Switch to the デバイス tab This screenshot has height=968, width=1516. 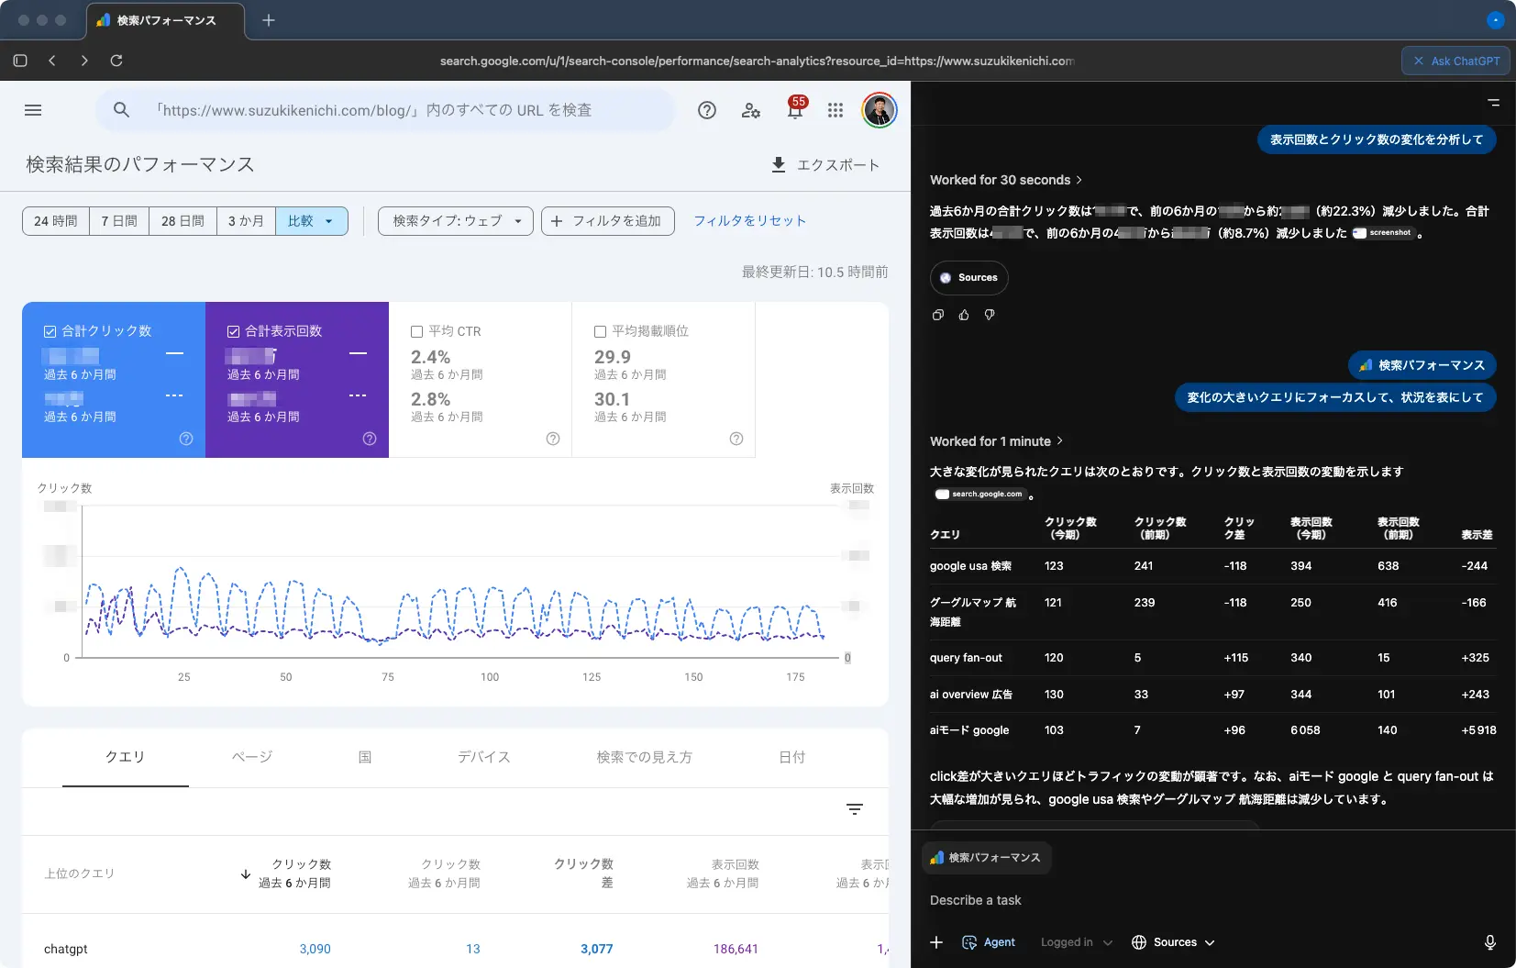[x=483, y=757]
